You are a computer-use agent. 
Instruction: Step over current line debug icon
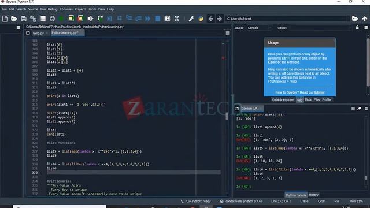click(120, 18)
